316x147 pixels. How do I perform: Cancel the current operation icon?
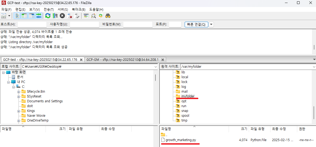62,16
